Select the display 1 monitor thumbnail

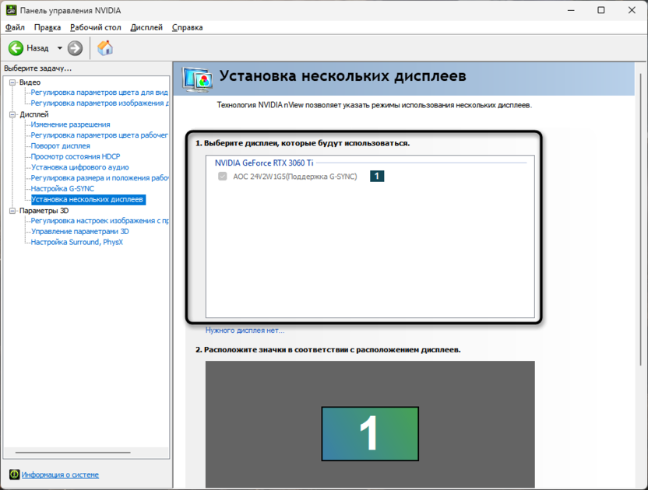[370, 432]
